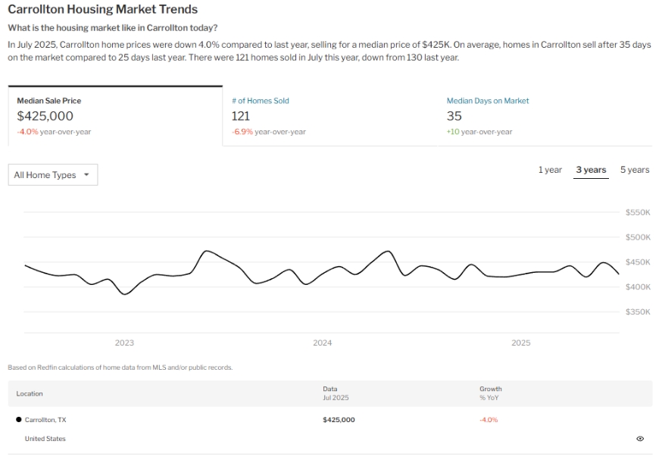Set chart range to 1 year
This screenshot has width=662, height=457.
pos(550,170)
